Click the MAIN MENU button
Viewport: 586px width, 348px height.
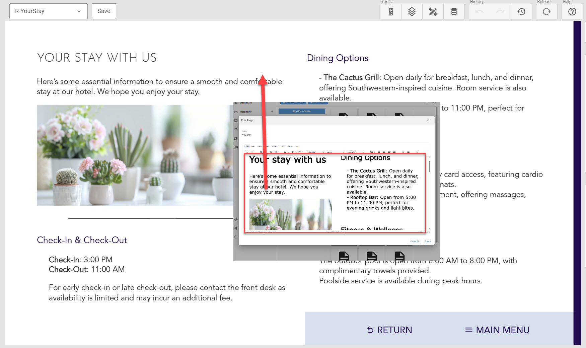(x=497, y=330)
